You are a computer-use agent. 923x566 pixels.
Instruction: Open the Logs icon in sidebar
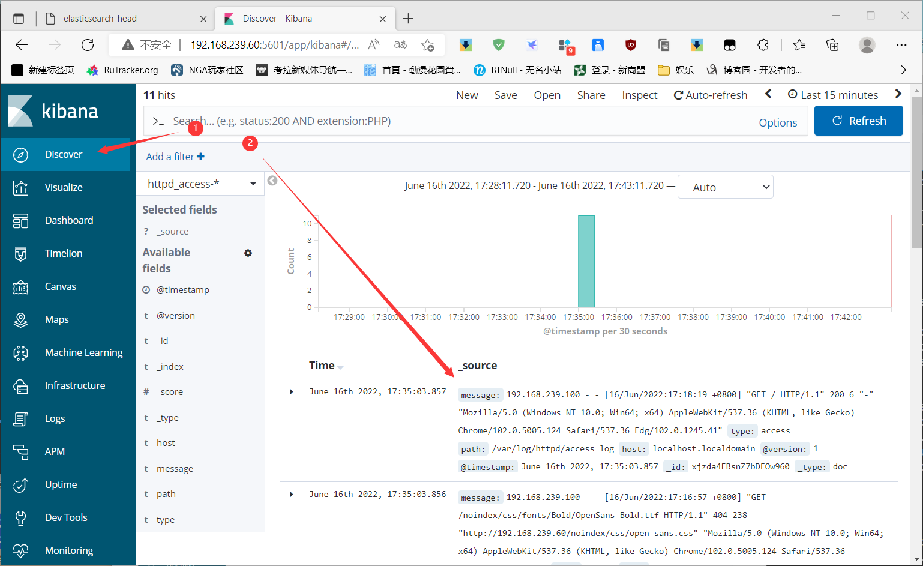20,419
